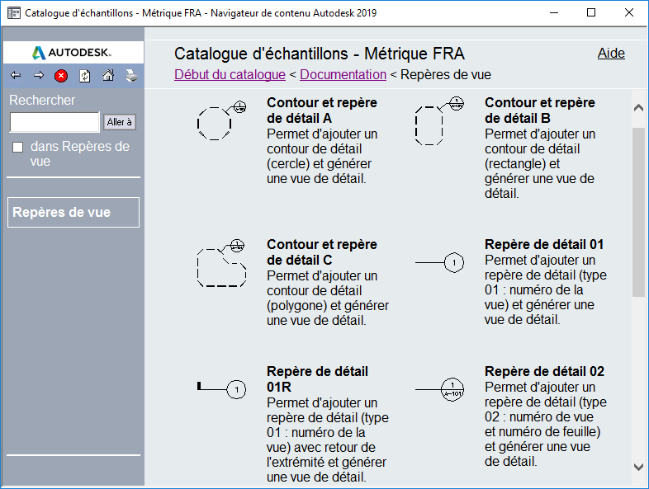Screen dimensions: 649x489
Task: Click the forward arrow navigation icon
Action: 39,76
